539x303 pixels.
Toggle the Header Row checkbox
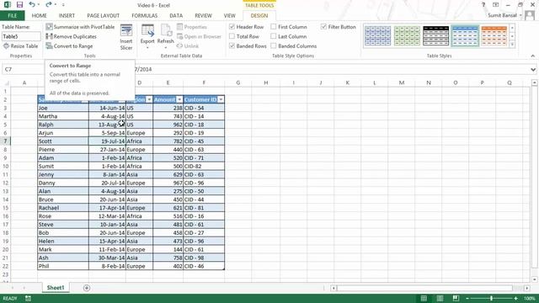(232, 26)
